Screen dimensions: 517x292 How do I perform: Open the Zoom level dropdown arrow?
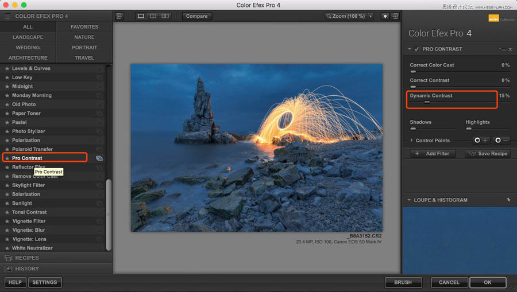click(x=371, y=16)
